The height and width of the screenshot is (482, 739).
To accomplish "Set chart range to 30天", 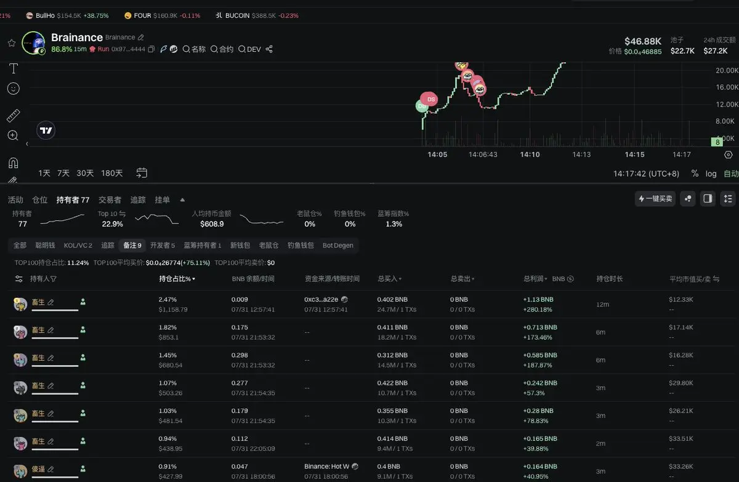I will point(85,174).
